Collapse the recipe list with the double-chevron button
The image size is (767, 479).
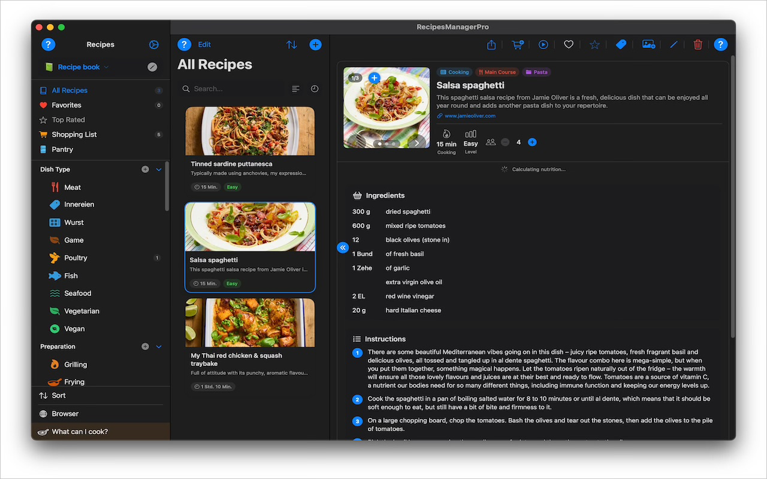(343, 247)
